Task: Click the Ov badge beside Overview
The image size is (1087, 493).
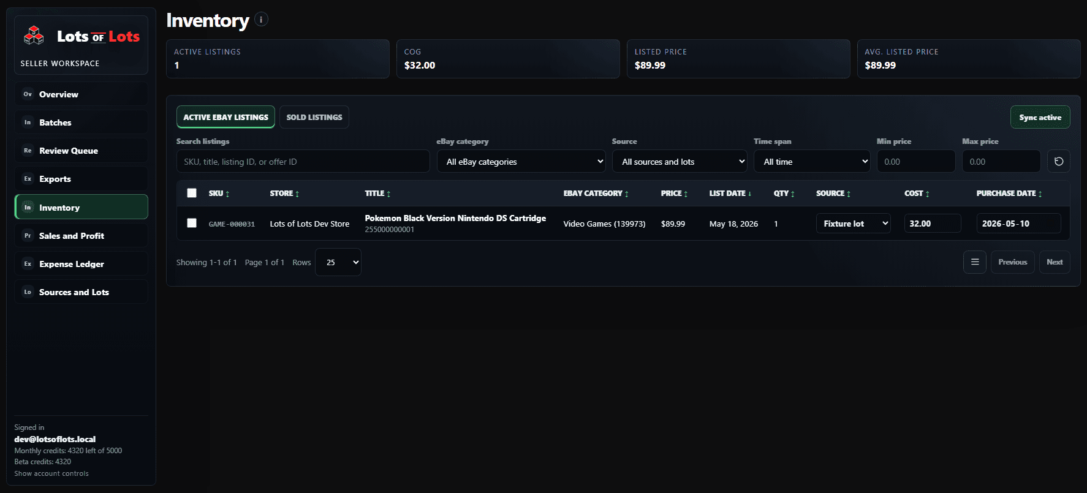Action: [28, 94]
